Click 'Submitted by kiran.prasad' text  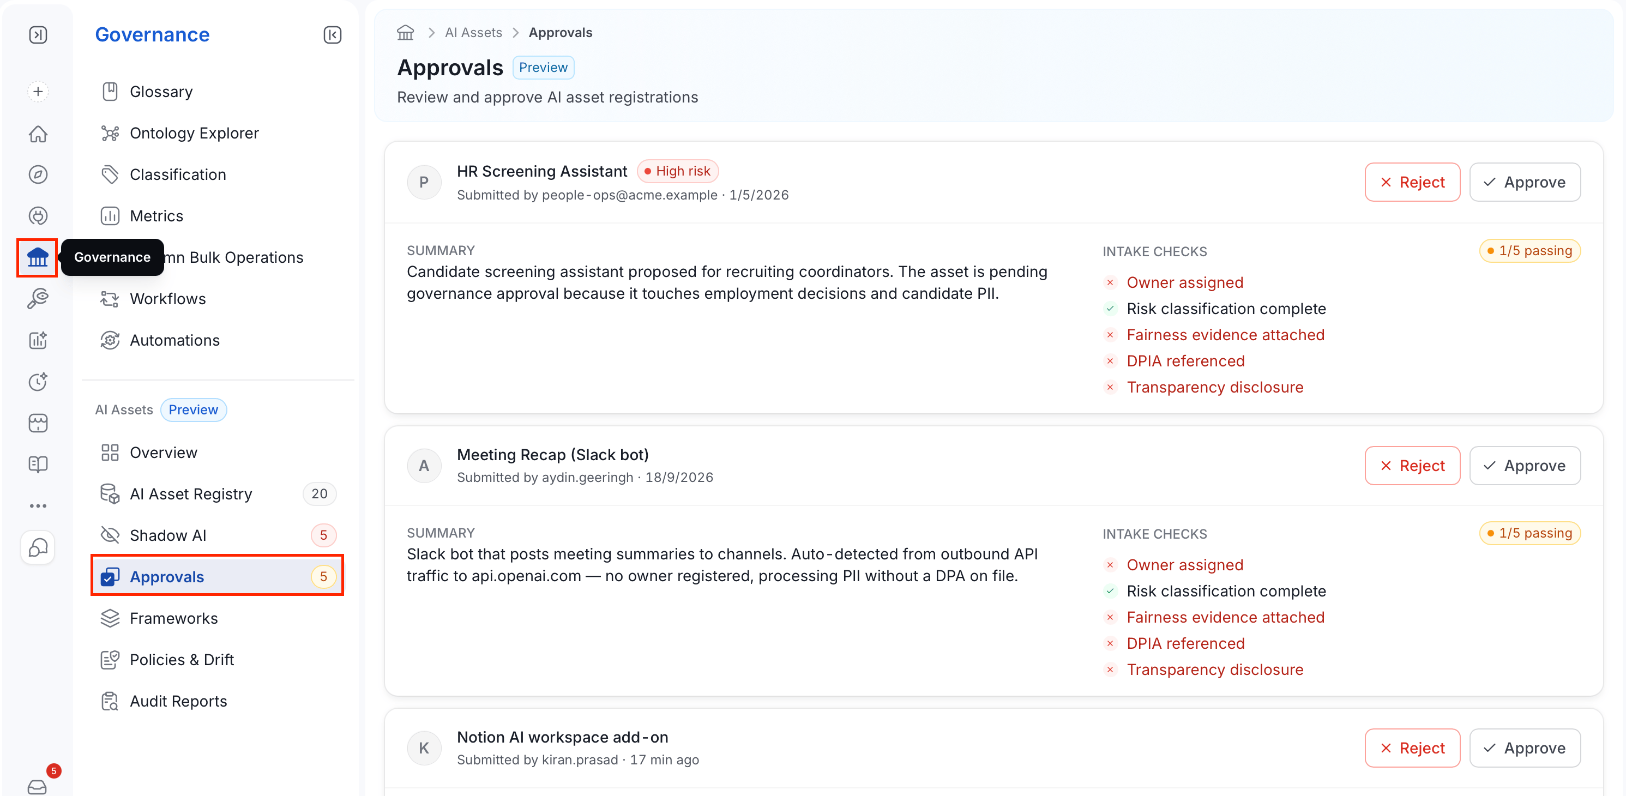pos(537,759)
